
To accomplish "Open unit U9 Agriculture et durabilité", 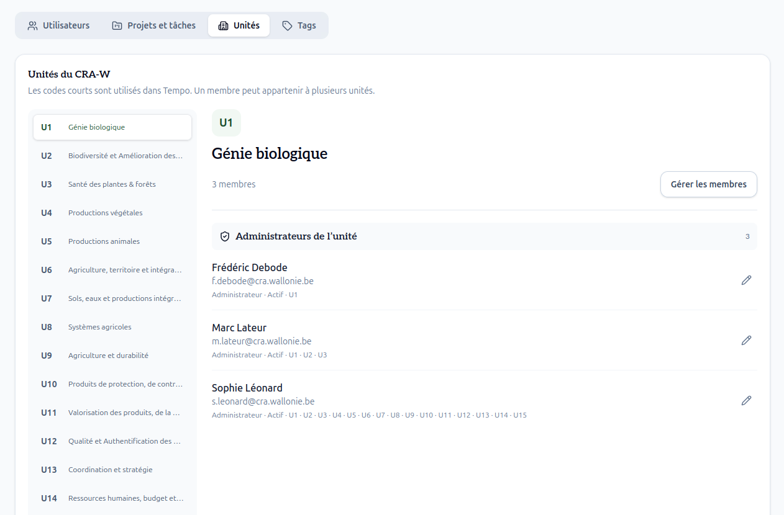I will click(x=112, y=356).
